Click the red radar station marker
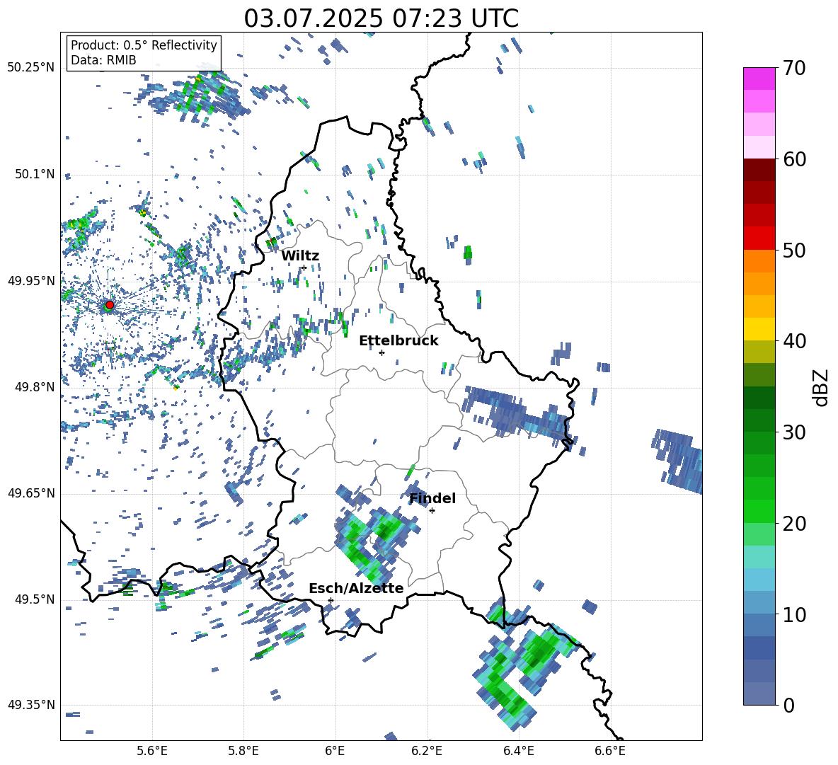This screenshot has width=838, height=765. coord(110,305)
